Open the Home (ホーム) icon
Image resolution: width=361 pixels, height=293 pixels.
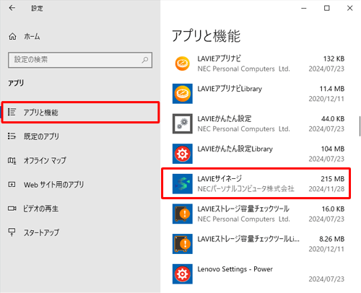[x=12, y=37]
